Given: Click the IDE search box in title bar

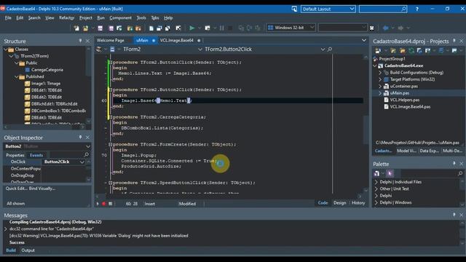Looking at the screenshot, I should coord(383,9).
